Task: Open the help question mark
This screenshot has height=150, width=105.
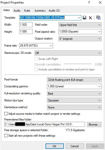Action: (x=89, y=3)
